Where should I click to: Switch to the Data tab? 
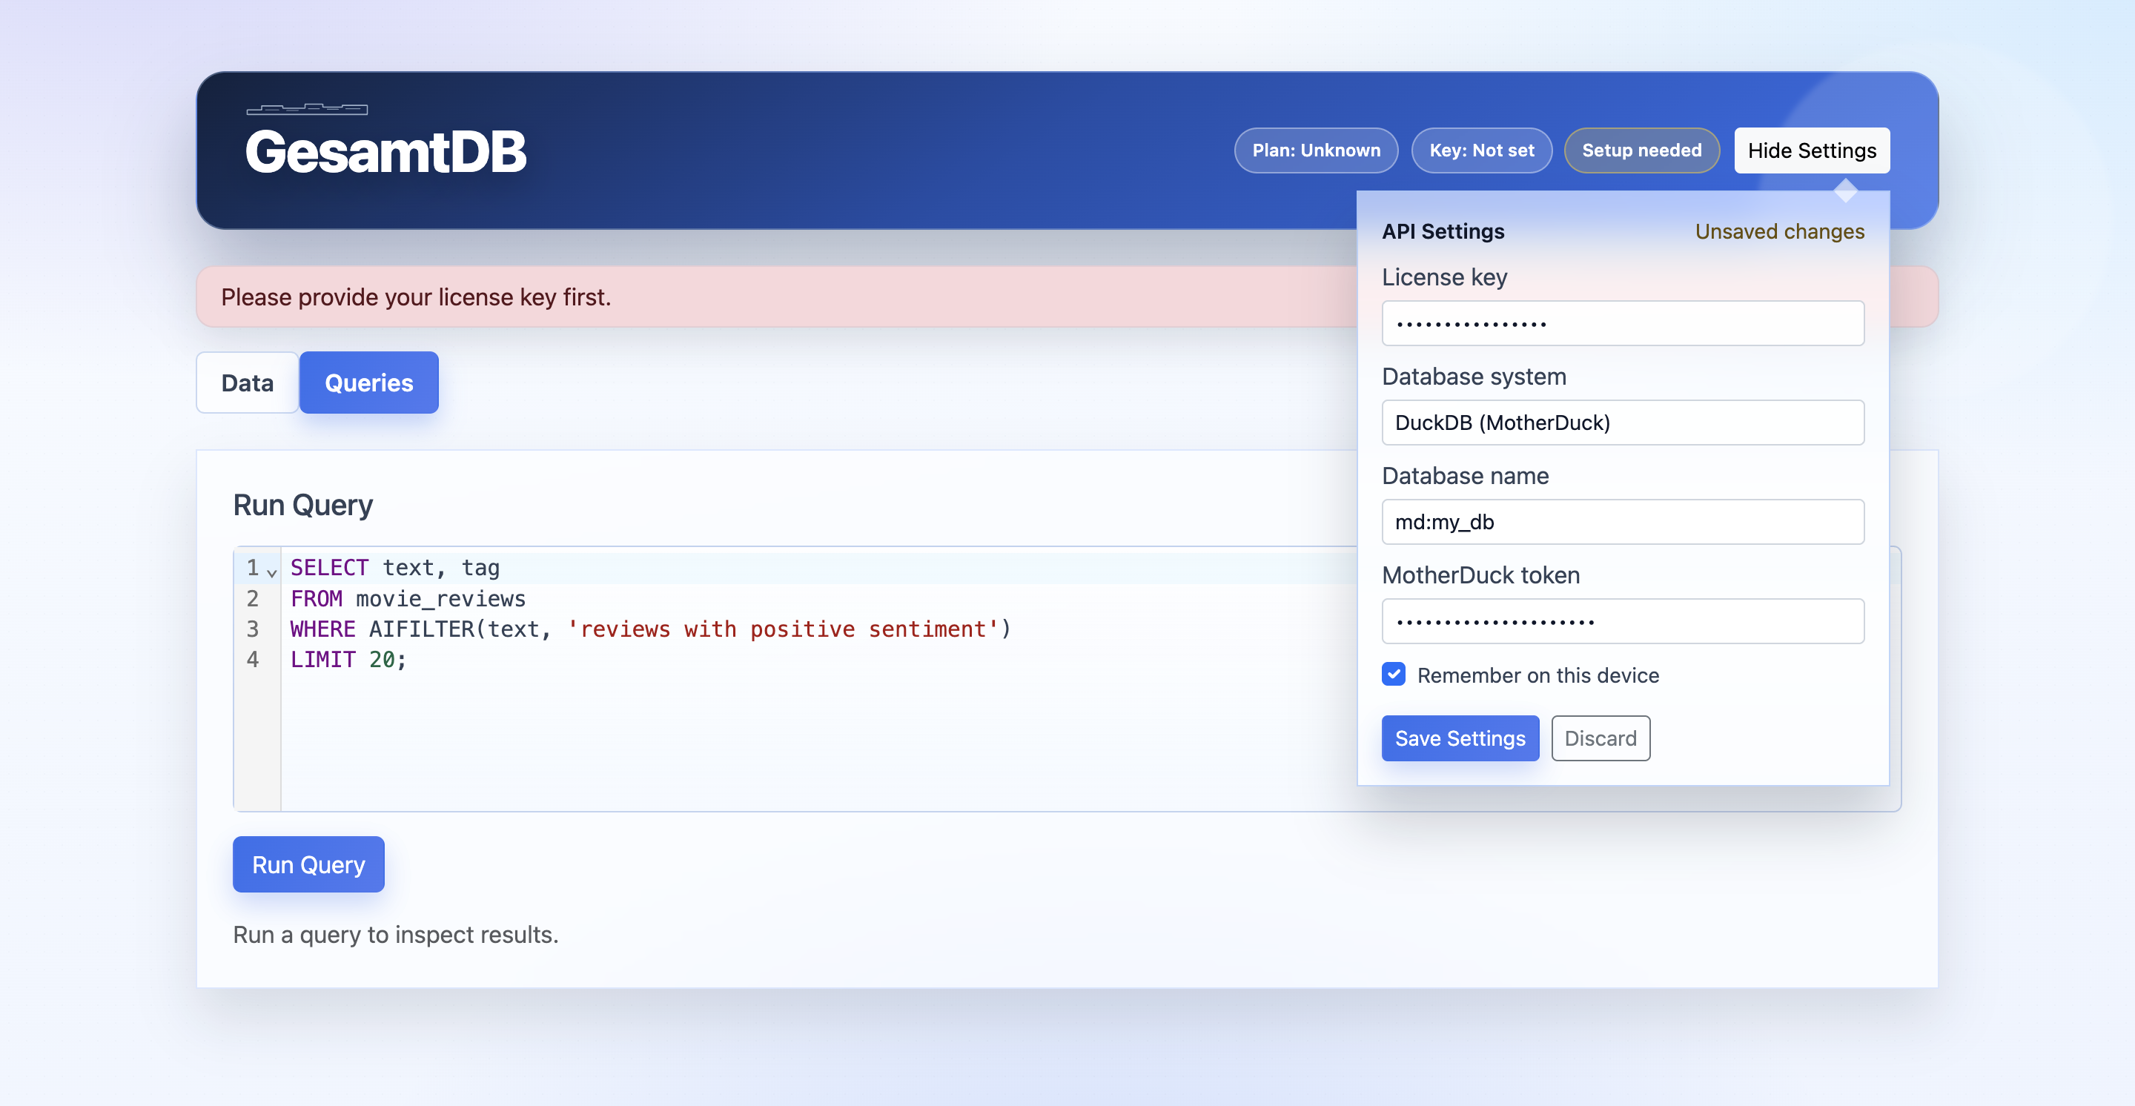tap(246, 382)
